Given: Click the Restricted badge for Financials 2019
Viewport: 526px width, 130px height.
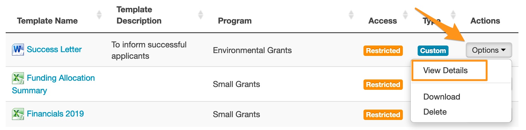Looking at the screenshot, I should coord(383,115).
